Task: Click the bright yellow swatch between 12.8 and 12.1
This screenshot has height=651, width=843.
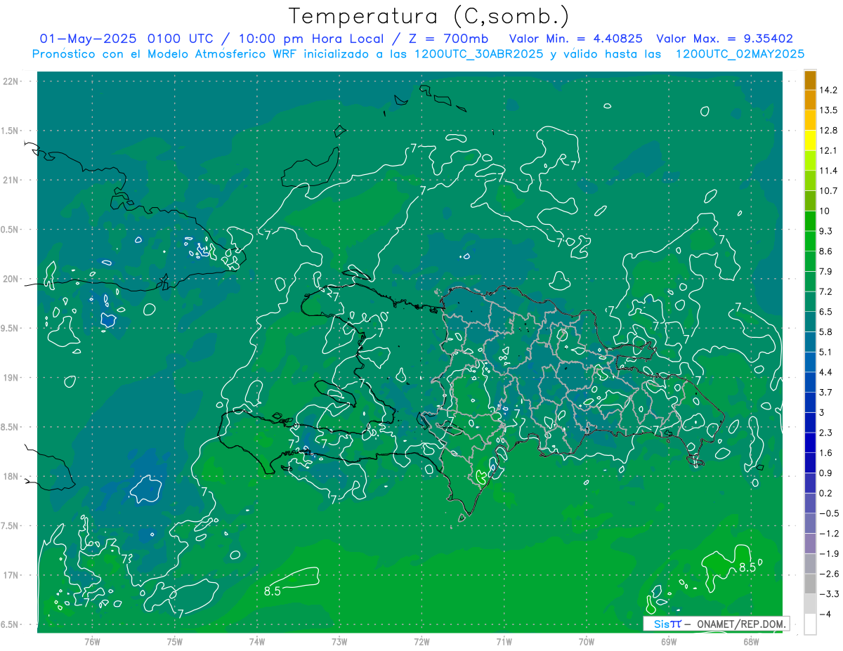Action: [810, 140]
